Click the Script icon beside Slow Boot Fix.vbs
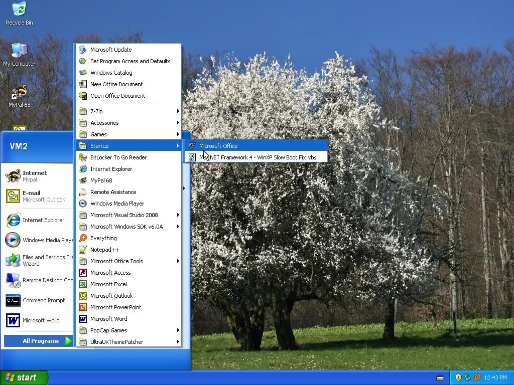This screenshot has height=385, width=514. point(192,157)
